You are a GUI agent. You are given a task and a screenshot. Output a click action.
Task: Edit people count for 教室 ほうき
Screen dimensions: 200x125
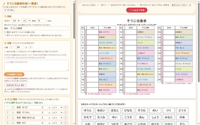(x=44, y=107)
